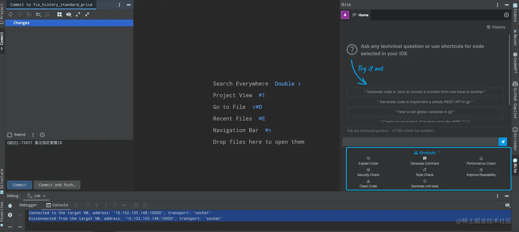Click the Force Step Into icon
The height and width of the screenshot is (232, 519).
click(x=106, y=205)
